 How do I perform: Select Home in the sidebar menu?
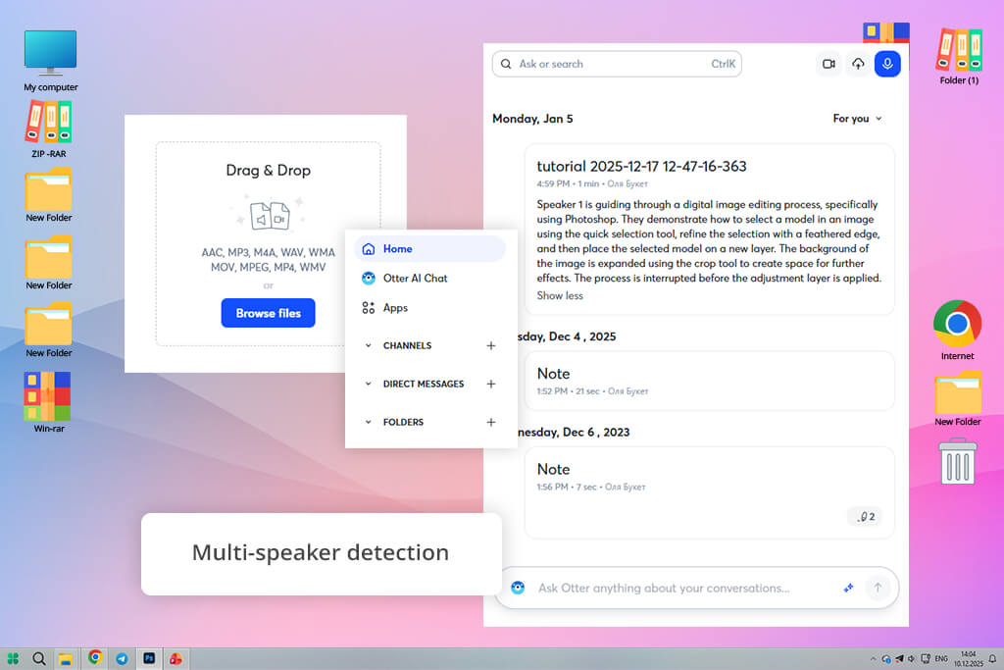click(429, 248)
